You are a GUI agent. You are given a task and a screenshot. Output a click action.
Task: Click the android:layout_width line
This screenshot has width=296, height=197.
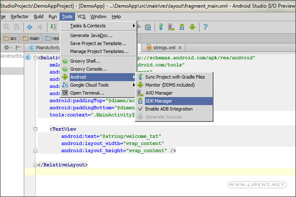click(112, 144)
